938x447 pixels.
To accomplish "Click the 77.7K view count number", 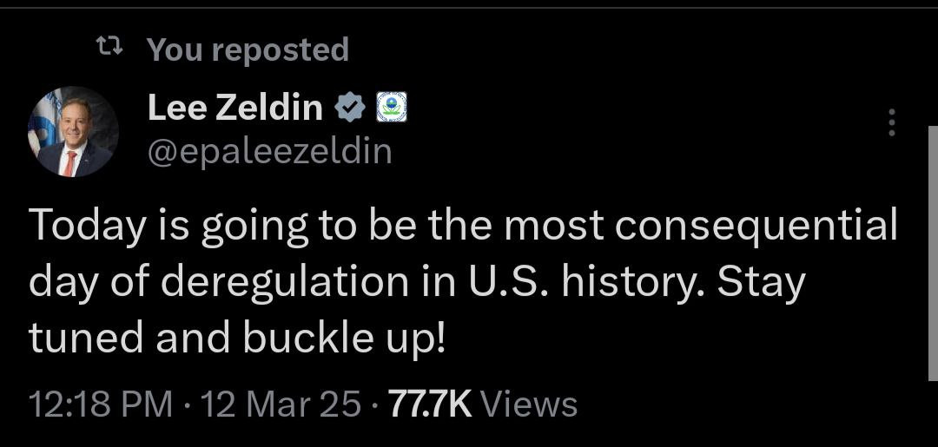I will tap(429, 404).
